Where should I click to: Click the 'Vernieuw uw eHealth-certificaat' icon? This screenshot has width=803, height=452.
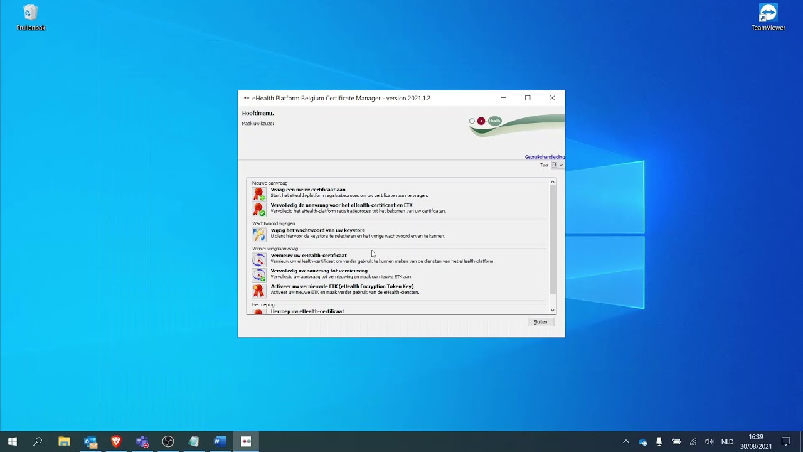pos(258,259)
